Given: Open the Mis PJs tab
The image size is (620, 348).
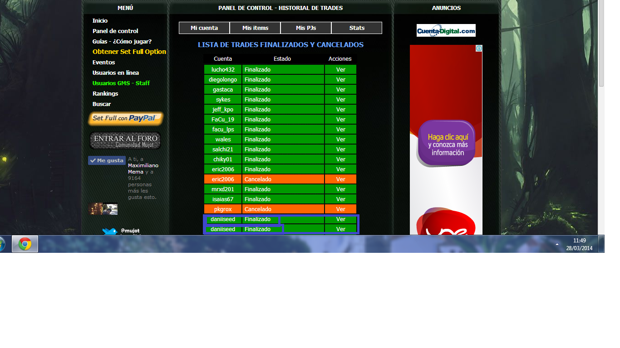Looking at the screenshot, I should point(306,28).
